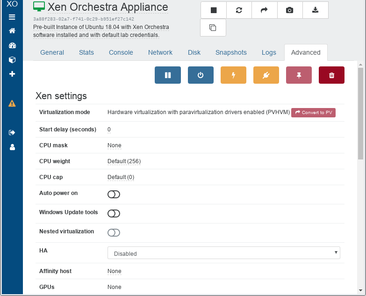Click the blue power button

[x=201, y=75]
